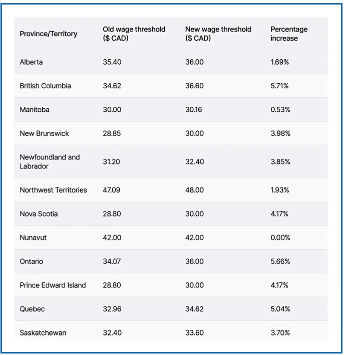The width and height of the screenshot is (344, 355).
Task: Select the Alberta row label
Action: 31,62
